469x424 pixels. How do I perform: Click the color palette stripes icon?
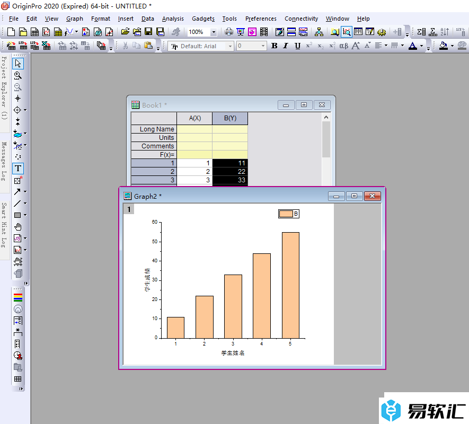pos(18,297)
